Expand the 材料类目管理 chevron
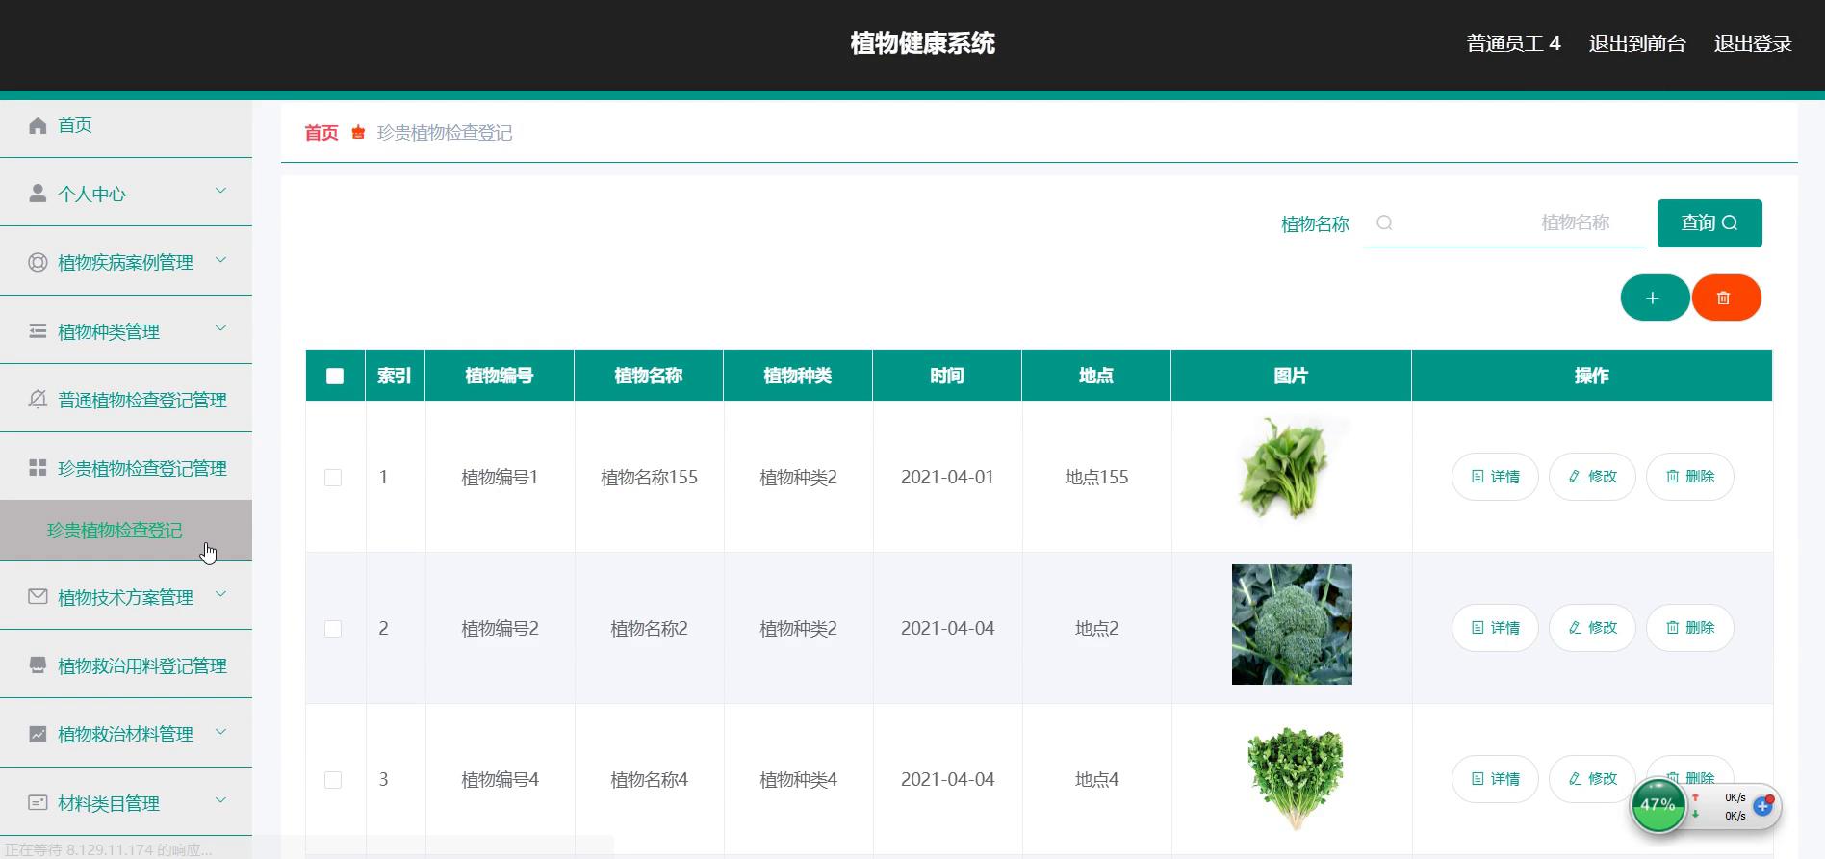Image resolution: width=1825 pixels, height=859 pixels. [x=220, y=800]
